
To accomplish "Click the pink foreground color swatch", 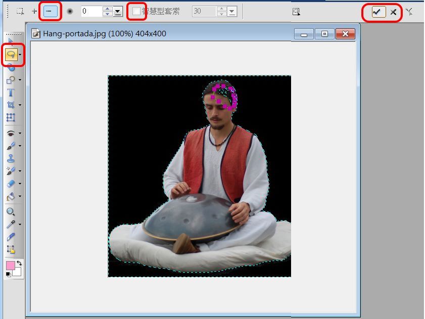I will tap(10, 266).
